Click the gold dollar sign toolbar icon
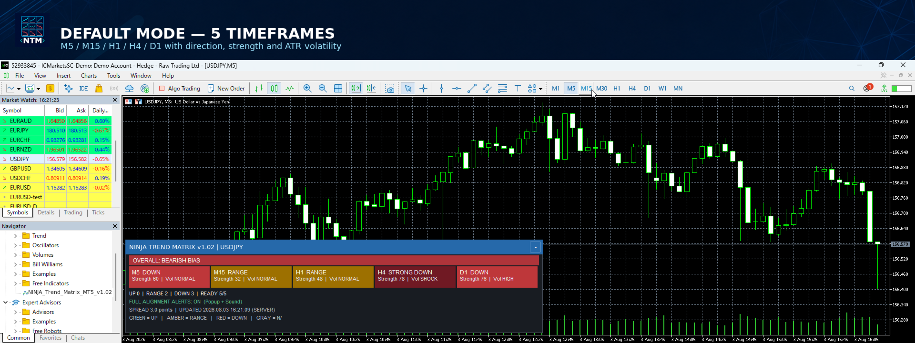This screenshot has width=915, height=343. 50,88
